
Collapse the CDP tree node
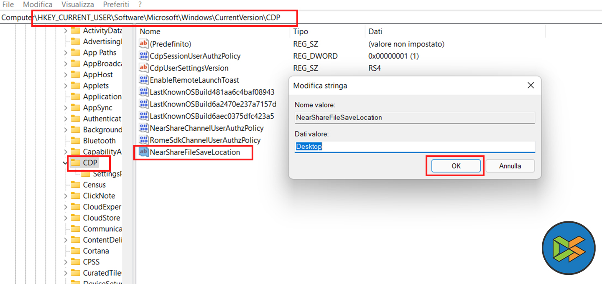(x=65, y=163)
